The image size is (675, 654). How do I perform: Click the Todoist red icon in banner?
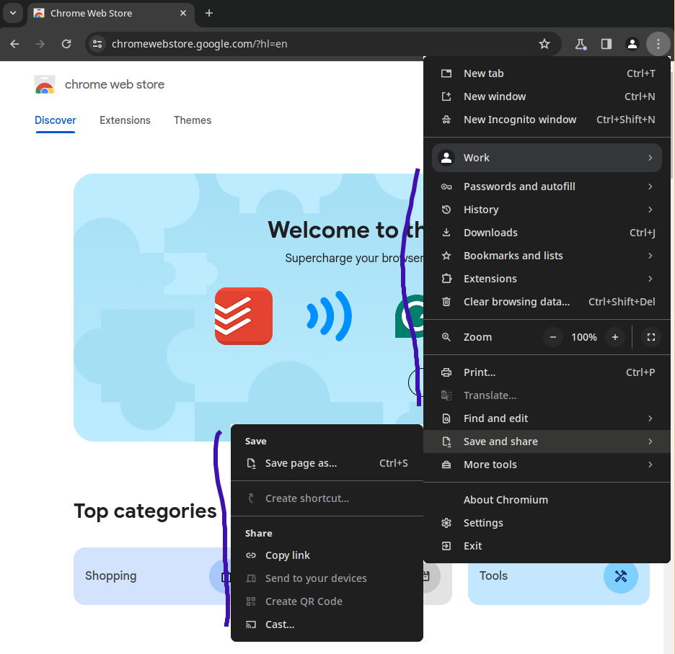244,316
